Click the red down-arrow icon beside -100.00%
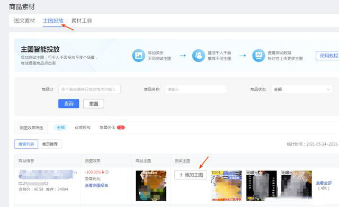Image resolution: width=339 pixels, height=207 pixels. (103, 172)
